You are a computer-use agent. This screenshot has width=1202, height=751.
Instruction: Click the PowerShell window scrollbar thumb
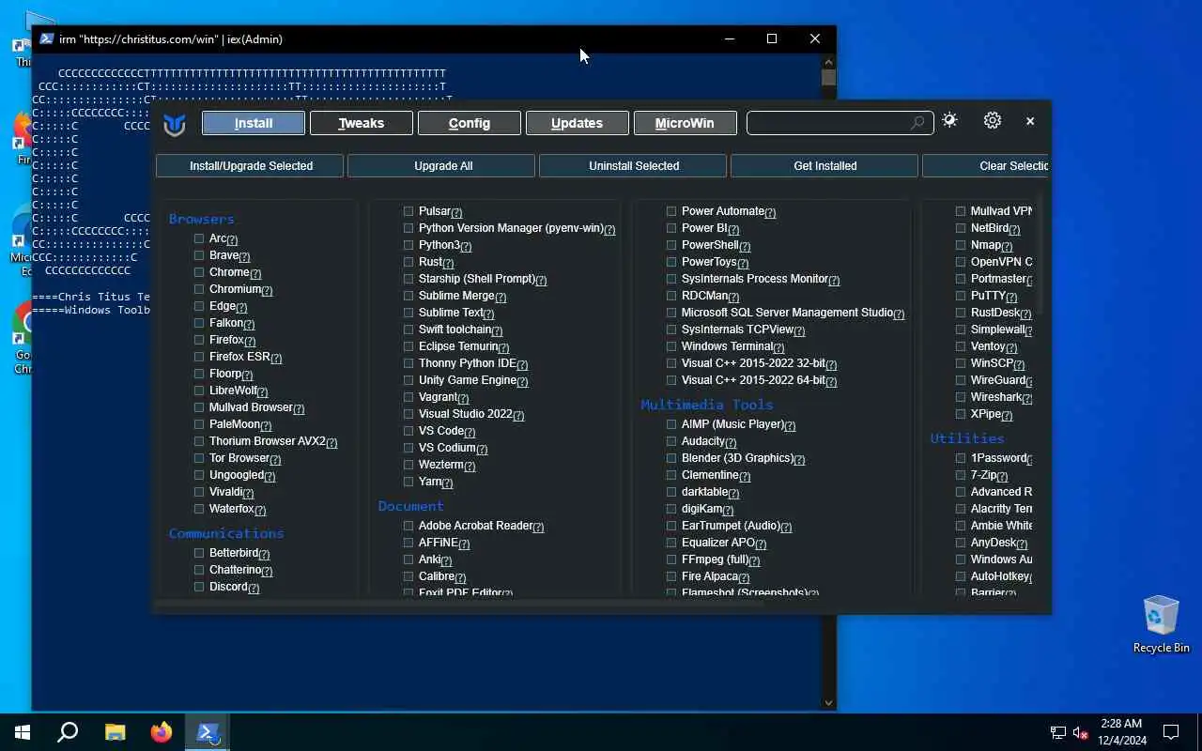point(828,77)
